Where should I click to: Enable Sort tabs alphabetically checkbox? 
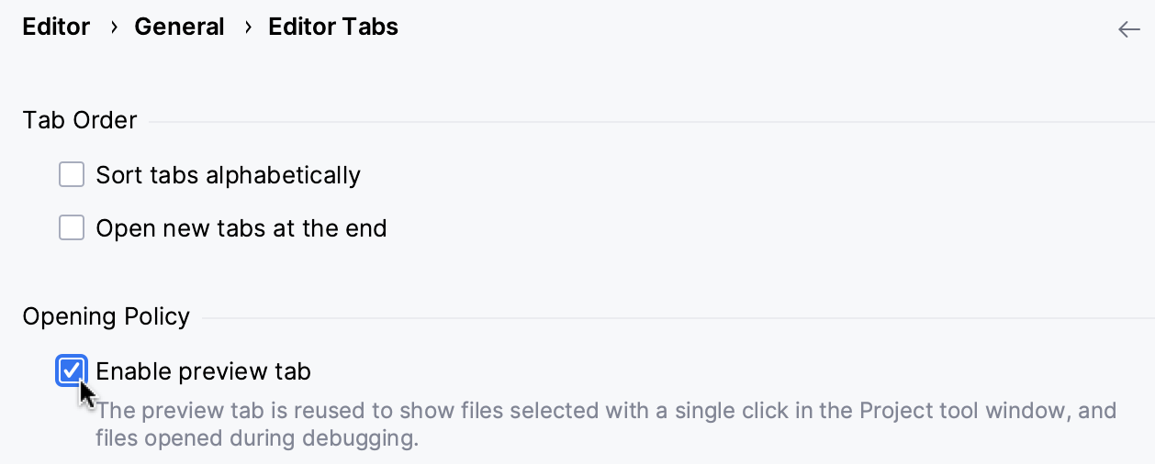(72, 174)
